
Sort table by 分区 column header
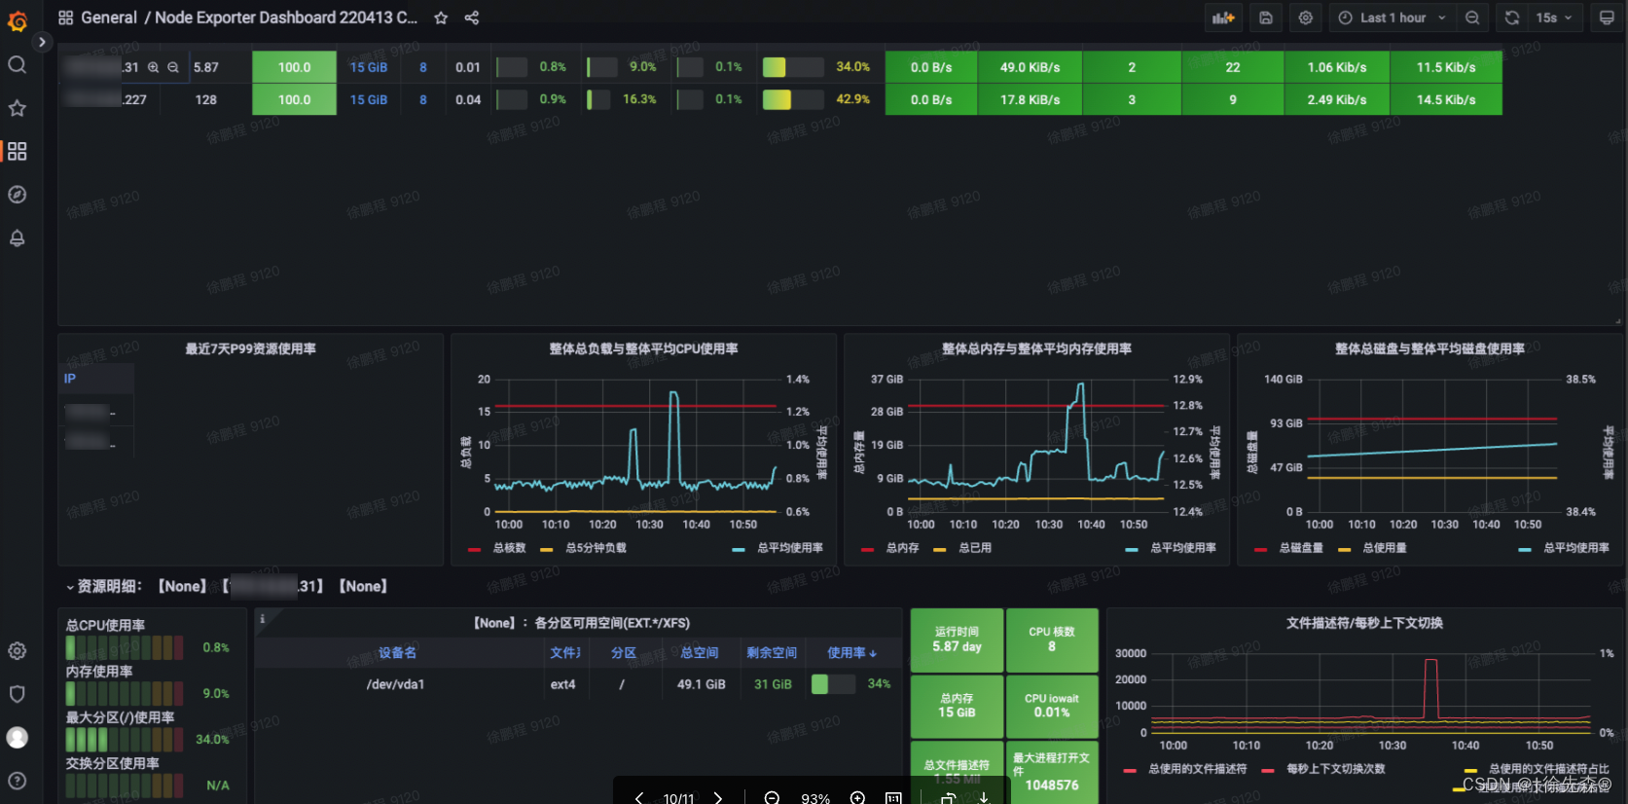[624, 653]
